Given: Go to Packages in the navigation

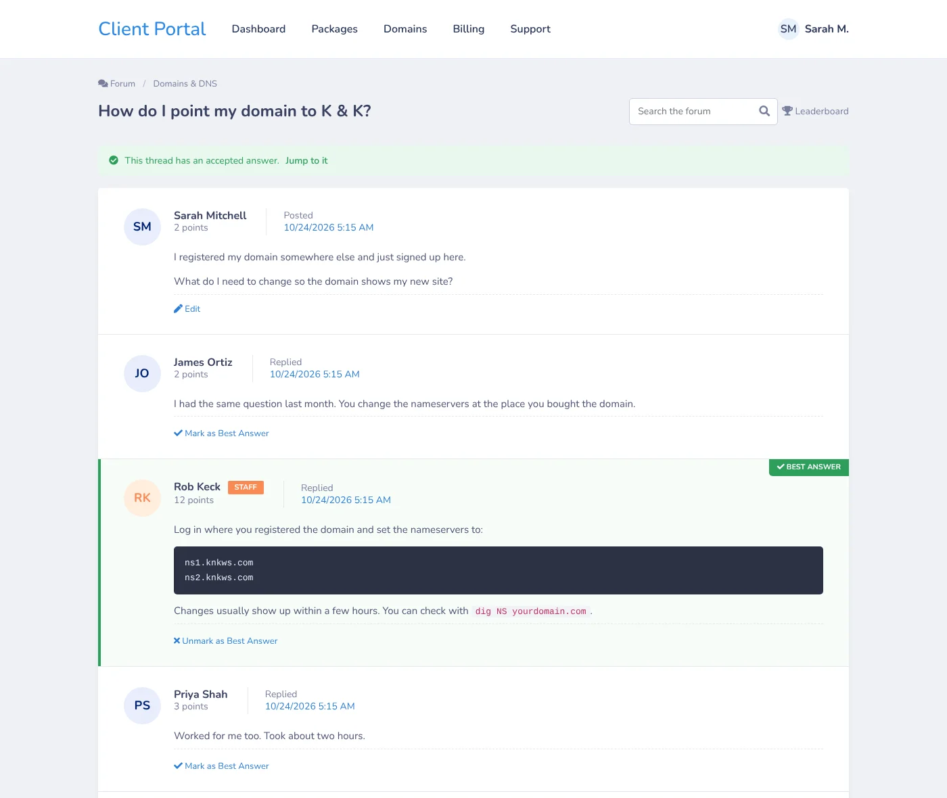Looking at the screenshot, I should tap(334, 29).
